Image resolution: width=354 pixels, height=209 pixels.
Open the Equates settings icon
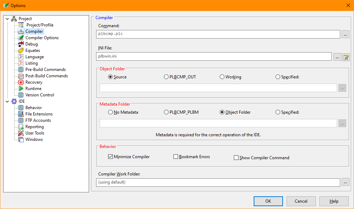pyautogui.click(x=20, y=50)
